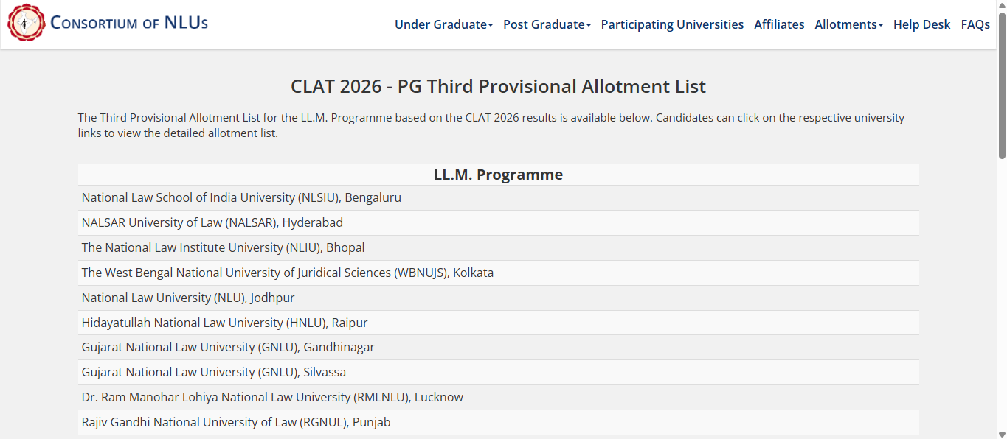Viewport: 1007px width, 439px height.
Task: Visit the Help Desk section
Action: point(921,24)
